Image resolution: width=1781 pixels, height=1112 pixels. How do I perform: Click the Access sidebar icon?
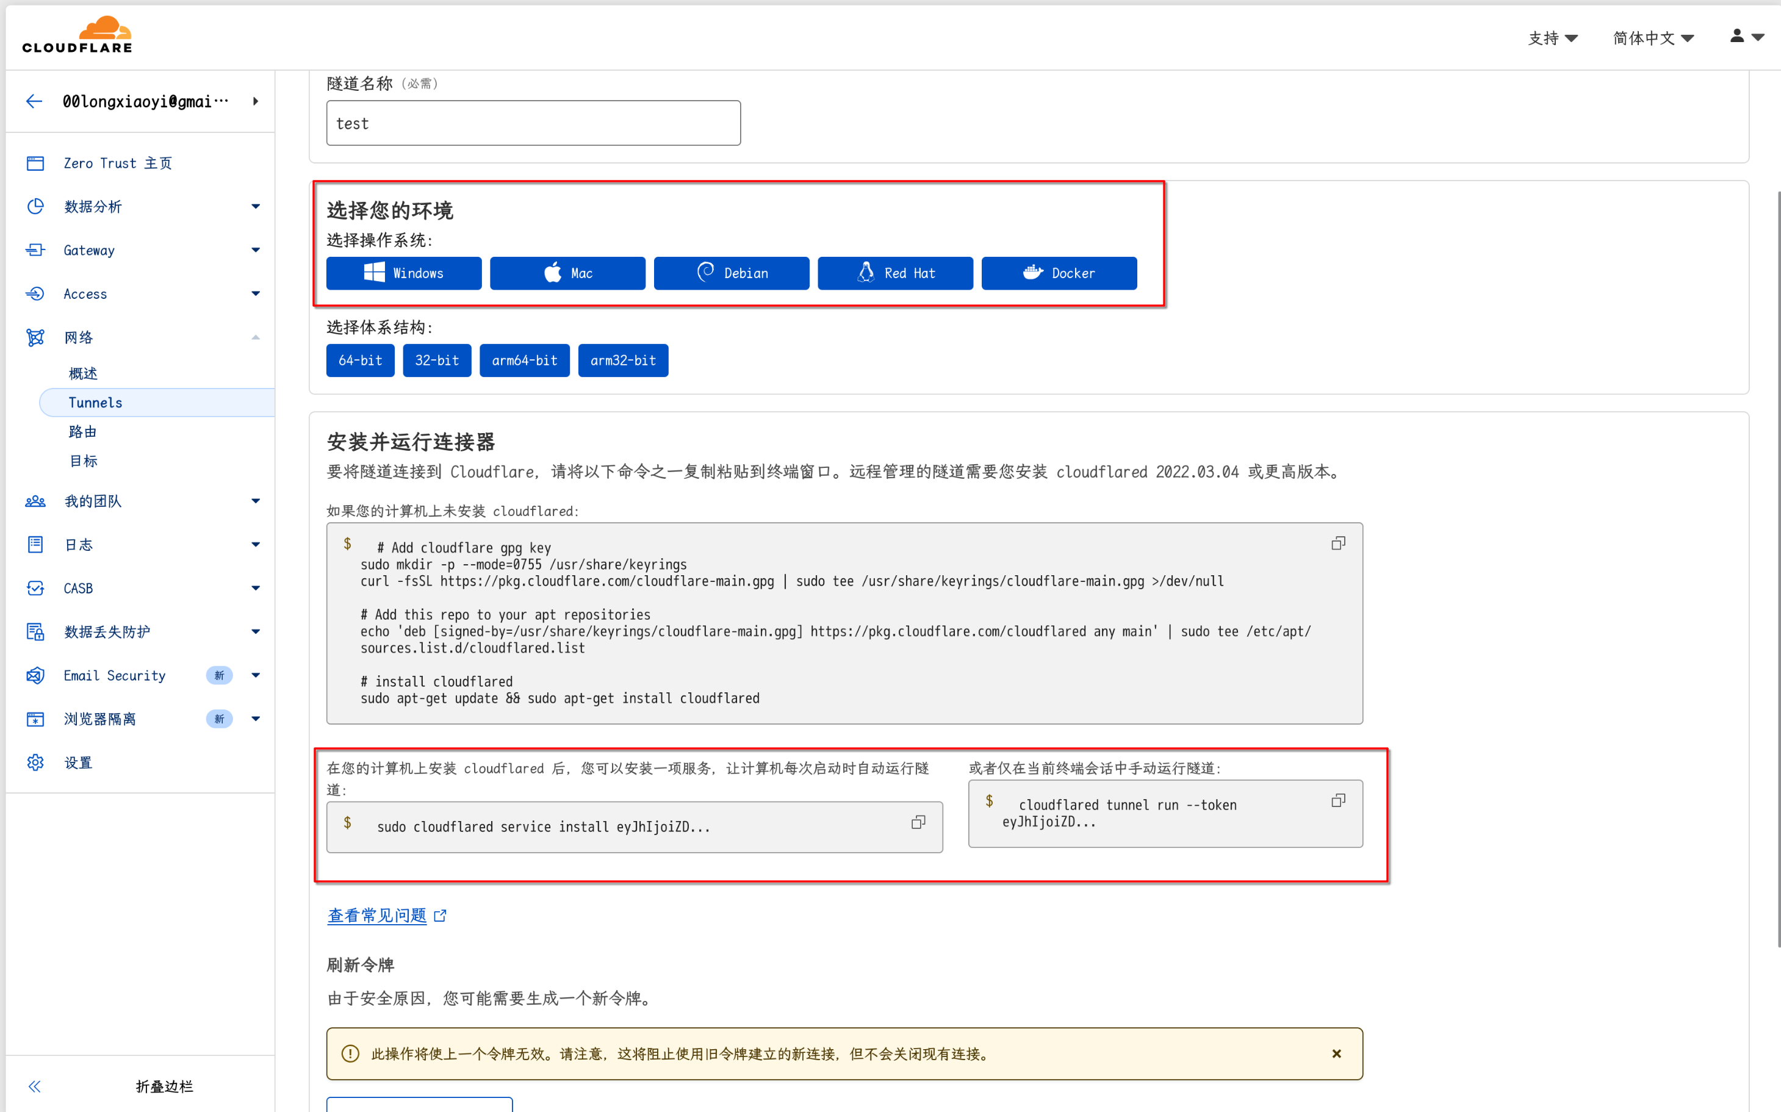pyautogui.click(x=35, y=293)
